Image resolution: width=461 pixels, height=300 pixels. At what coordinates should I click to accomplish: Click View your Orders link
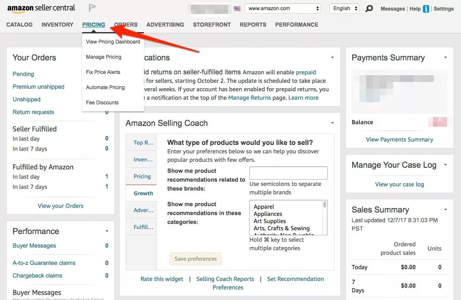tap(60, 206)
